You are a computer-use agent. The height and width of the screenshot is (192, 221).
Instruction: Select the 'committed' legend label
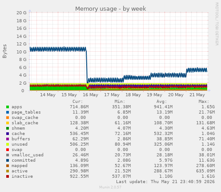point(24,160)
